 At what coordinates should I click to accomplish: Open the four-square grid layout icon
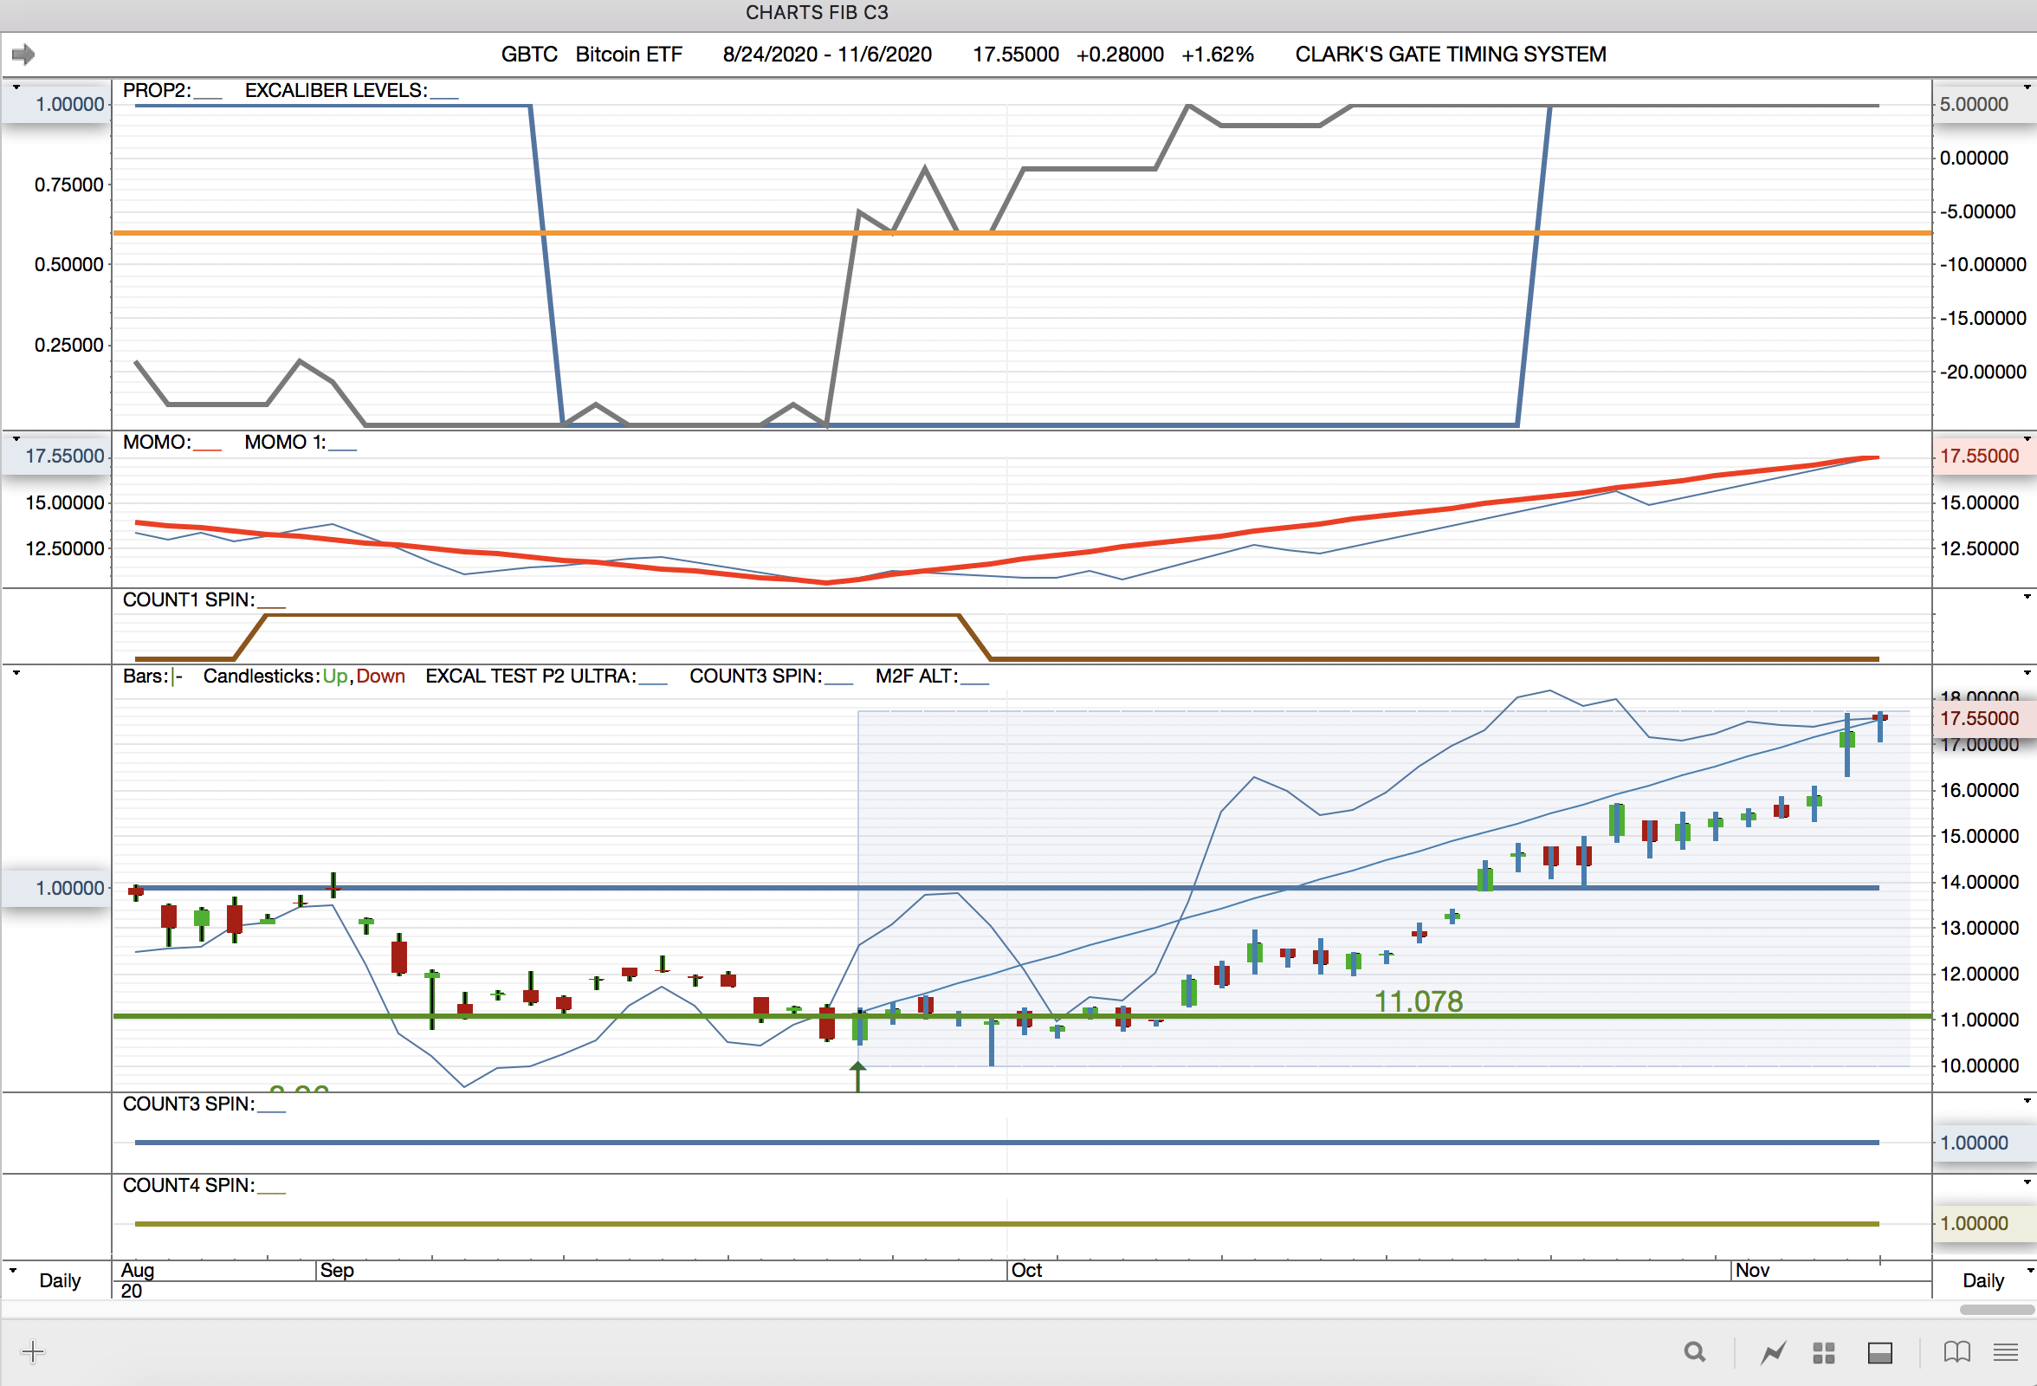[x=1823, y=1353]
